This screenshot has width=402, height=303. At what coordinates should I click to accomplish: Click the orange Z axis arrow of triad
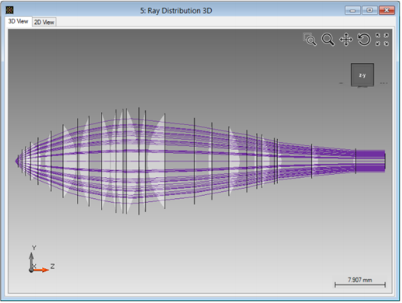click(41, 270)
